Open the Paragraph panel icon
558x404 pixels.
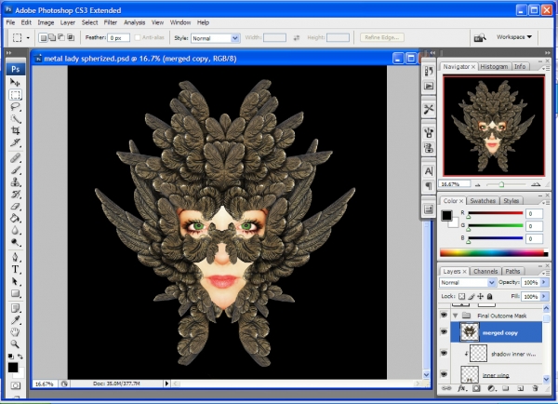coord(429,185)
